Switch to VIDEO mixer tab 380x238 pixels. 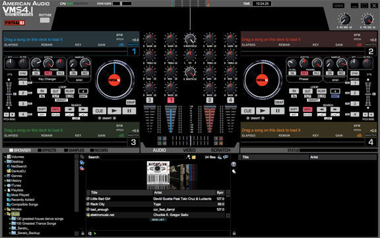click(189, 150)
